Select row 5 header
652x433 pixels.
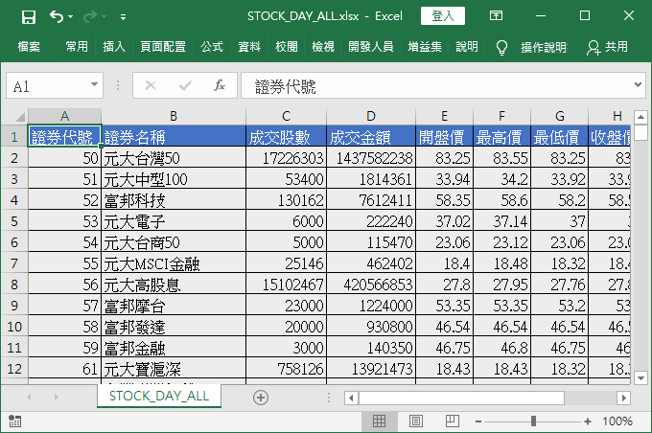pos(14,220)
